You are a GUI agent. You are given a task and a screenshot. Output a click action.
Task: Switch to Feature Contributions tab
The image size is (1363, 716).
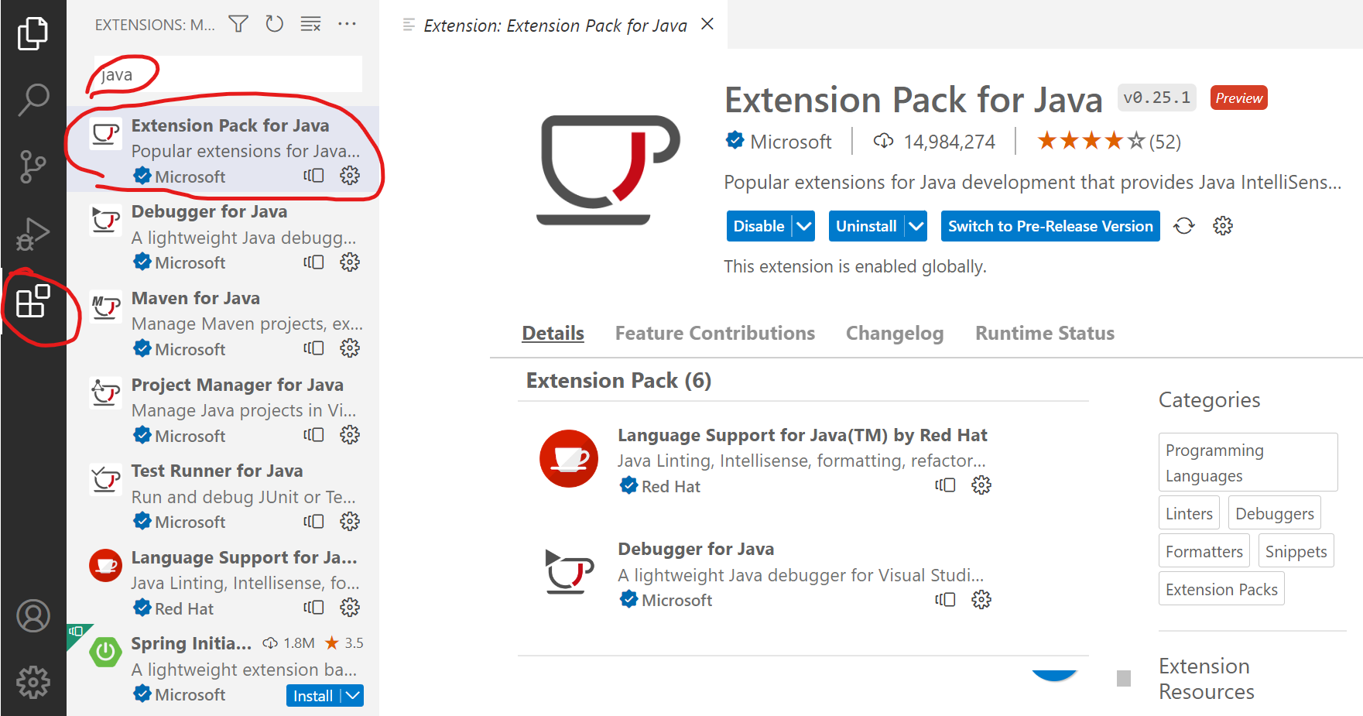[x=715, y=334]
